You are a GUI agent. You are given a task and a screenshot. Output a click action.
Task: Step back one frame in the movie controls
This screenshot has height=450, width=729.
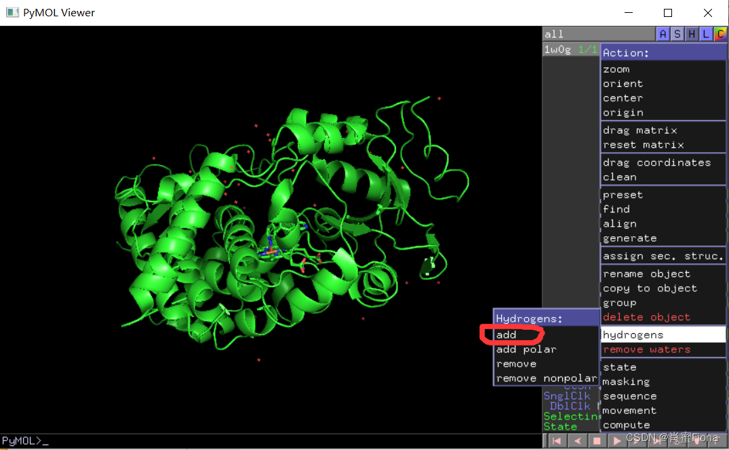pyautogui.click(x=577, y=440)
